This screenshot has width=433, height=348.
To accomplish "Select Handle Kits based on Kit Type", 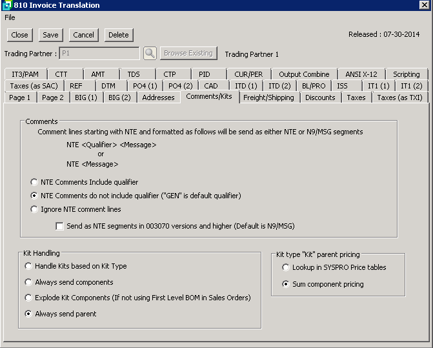I will 28,266.
